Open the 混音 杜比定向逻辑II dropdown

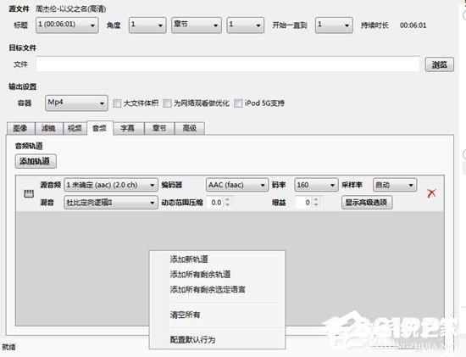click(x=111, y=203)
